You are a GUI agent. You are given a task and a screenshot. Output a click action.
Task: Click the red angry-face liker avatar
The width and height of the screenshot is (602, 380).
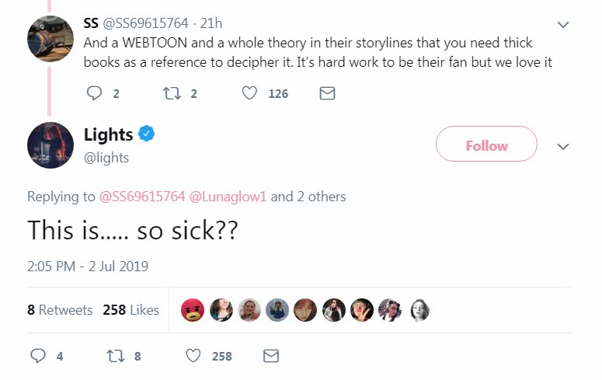coord(192,310)
